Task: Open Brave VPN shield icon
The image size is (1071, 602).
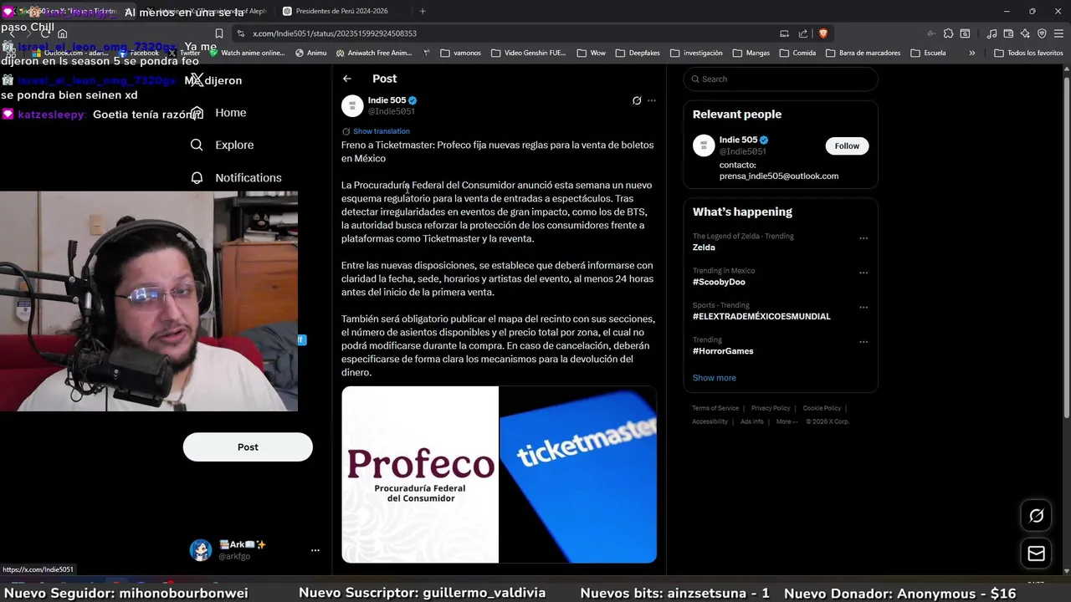Action: [1042, 33]
